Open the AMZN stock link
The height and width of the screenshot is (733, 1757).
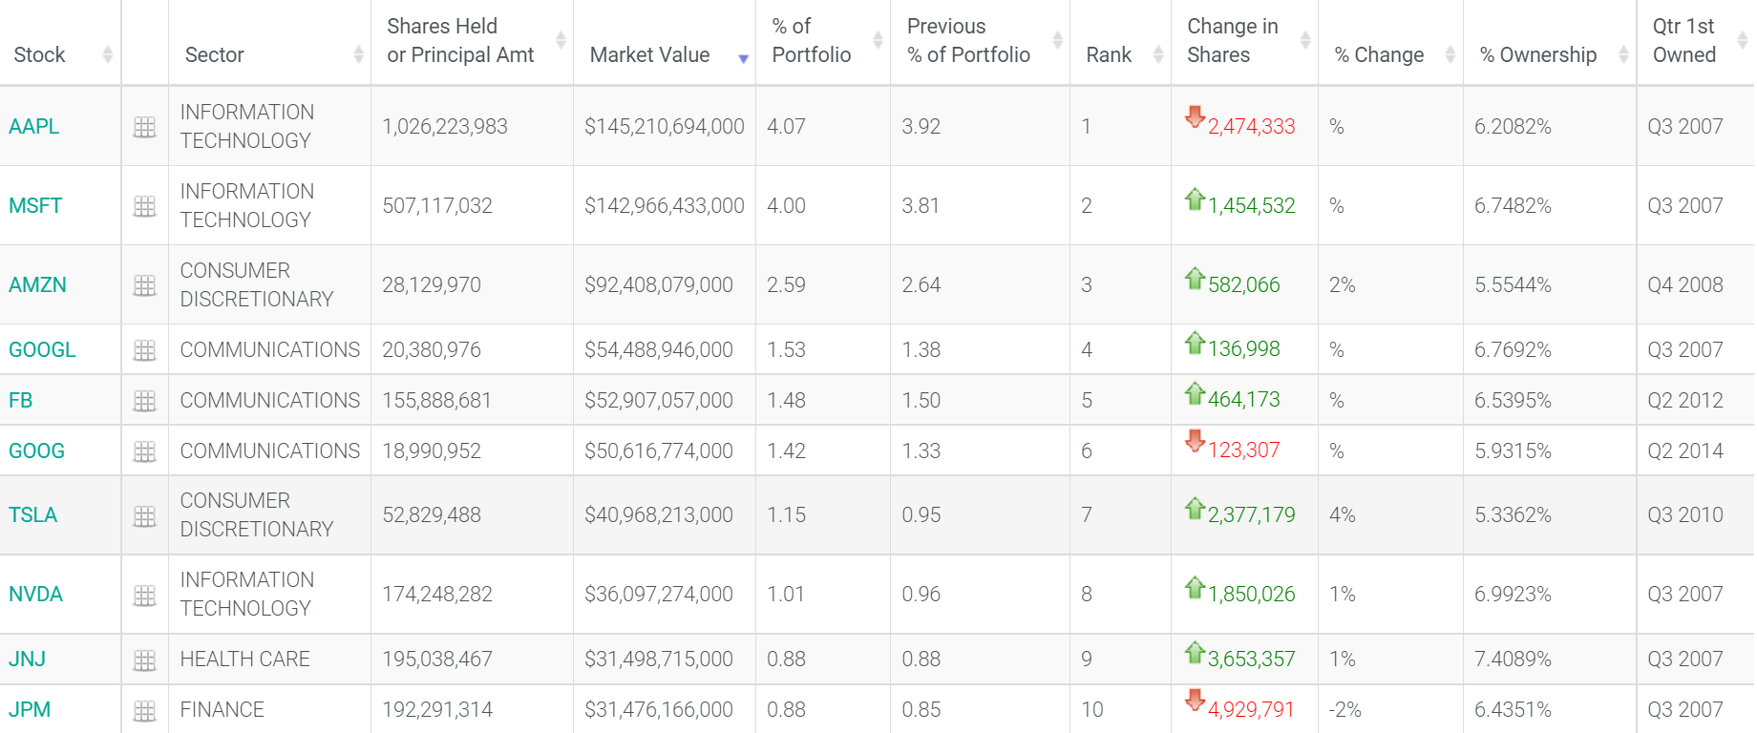(x=37, y=285)
